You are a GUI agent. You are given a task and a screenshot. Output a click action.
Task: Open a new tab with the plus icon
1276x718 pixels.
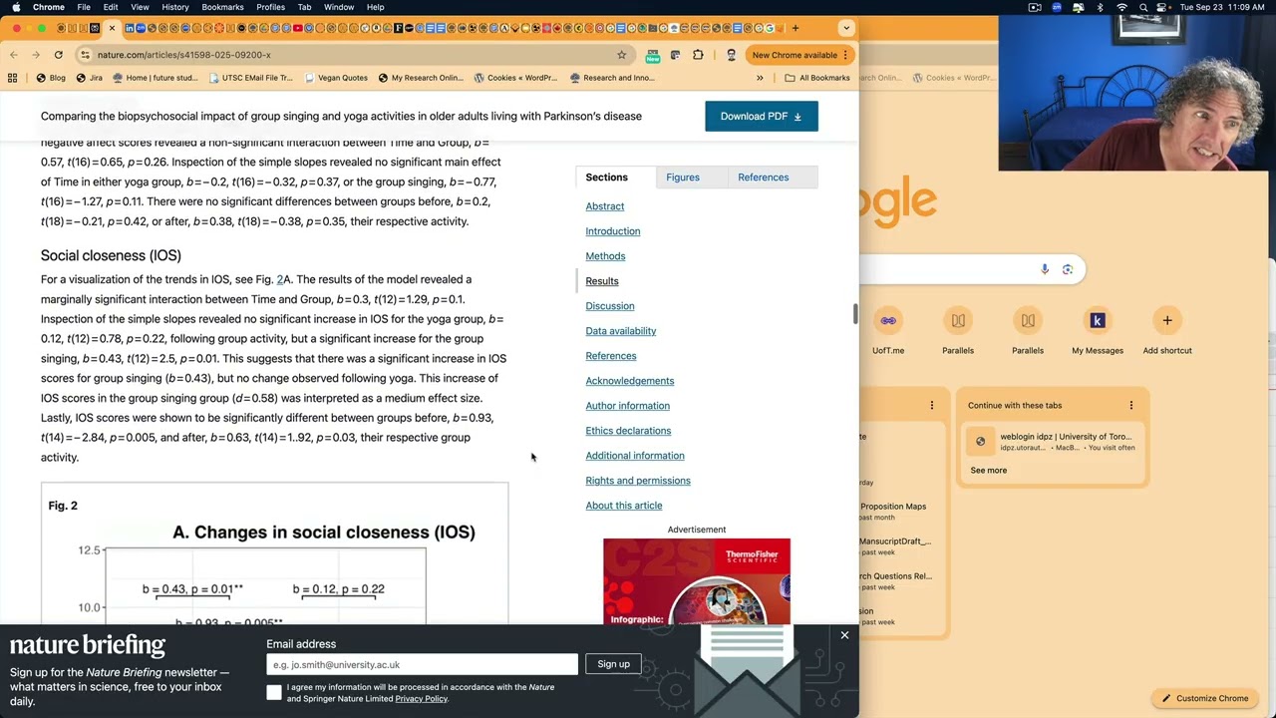point(795,28)
